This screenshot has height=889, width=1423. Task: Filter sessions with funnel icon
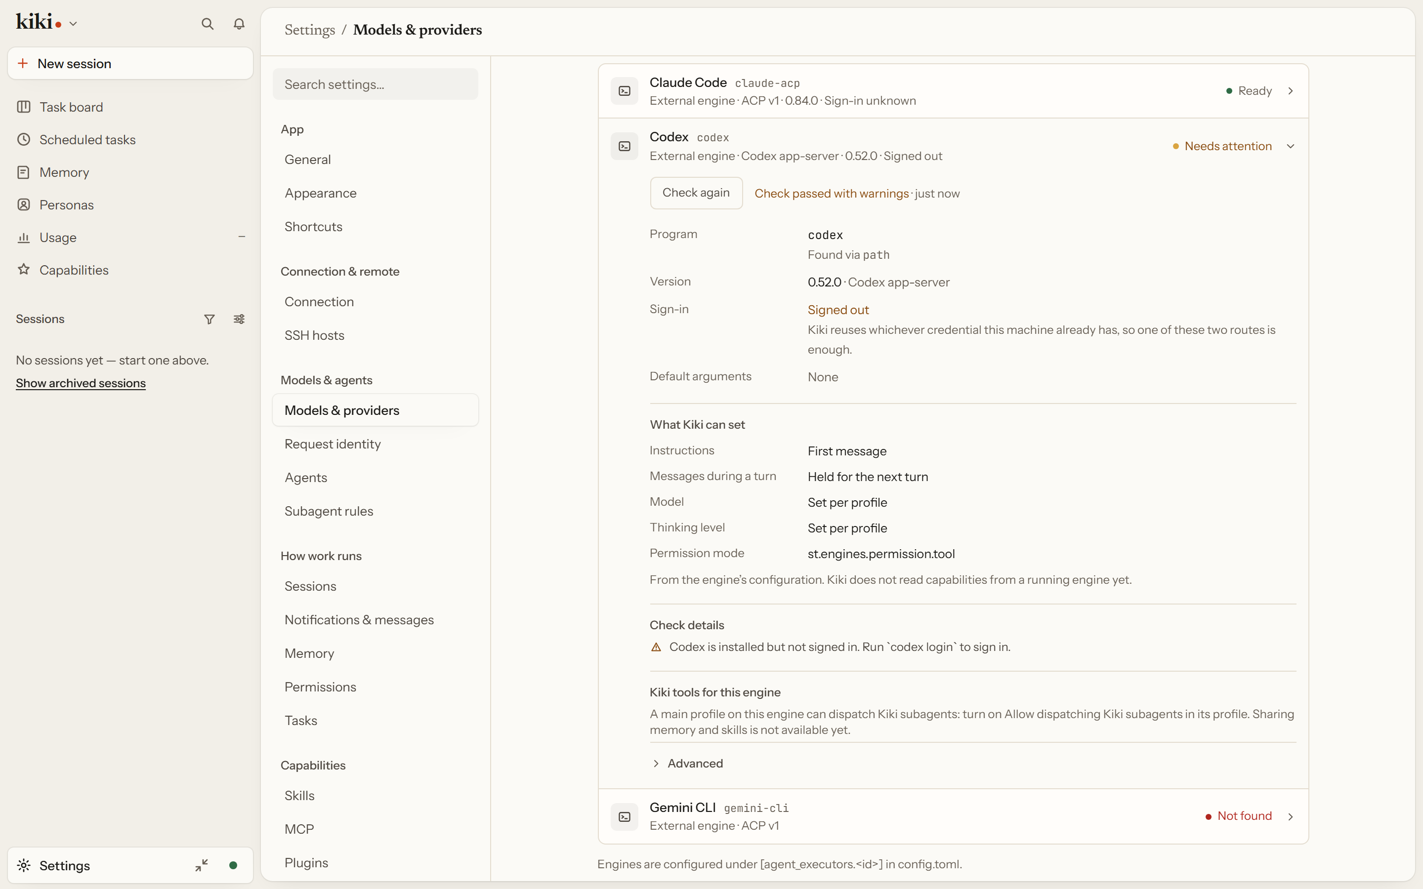click(209, 319)
